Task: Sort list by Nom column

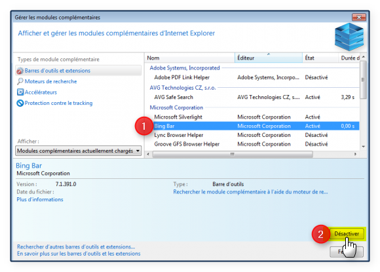Action: pos(190,58)
